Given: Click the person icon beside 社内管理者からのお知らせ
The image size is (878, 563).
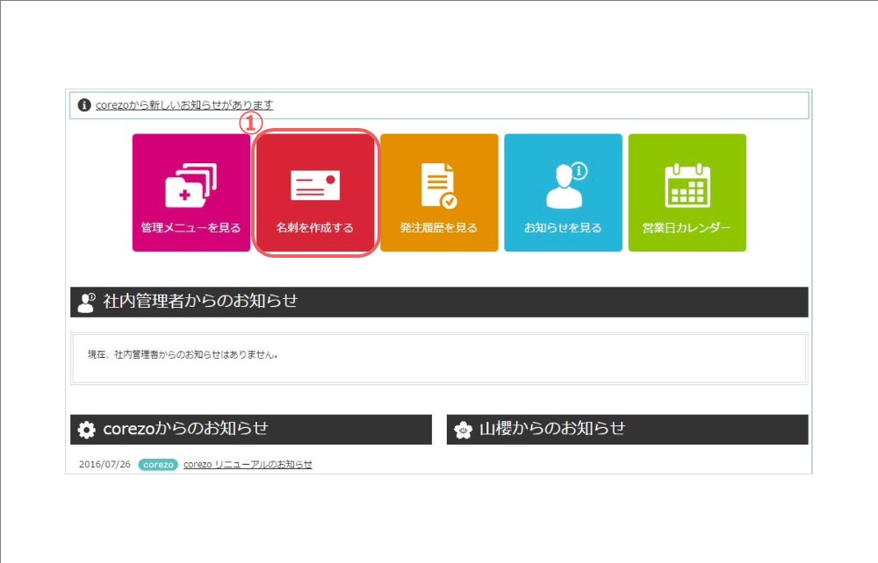Looking at the screenshot, I should pos(86,303).
